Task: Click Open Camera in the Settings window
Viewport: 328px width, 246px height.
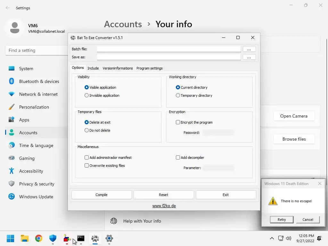Action: coord(294,116)
